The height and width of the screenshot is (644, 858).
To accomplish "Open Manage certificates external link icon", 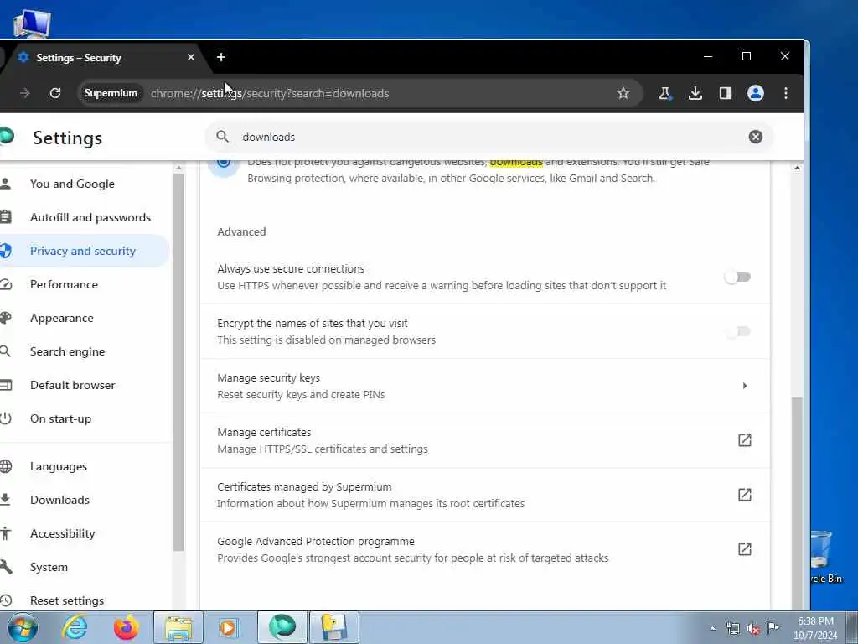I will click(745, 440).
